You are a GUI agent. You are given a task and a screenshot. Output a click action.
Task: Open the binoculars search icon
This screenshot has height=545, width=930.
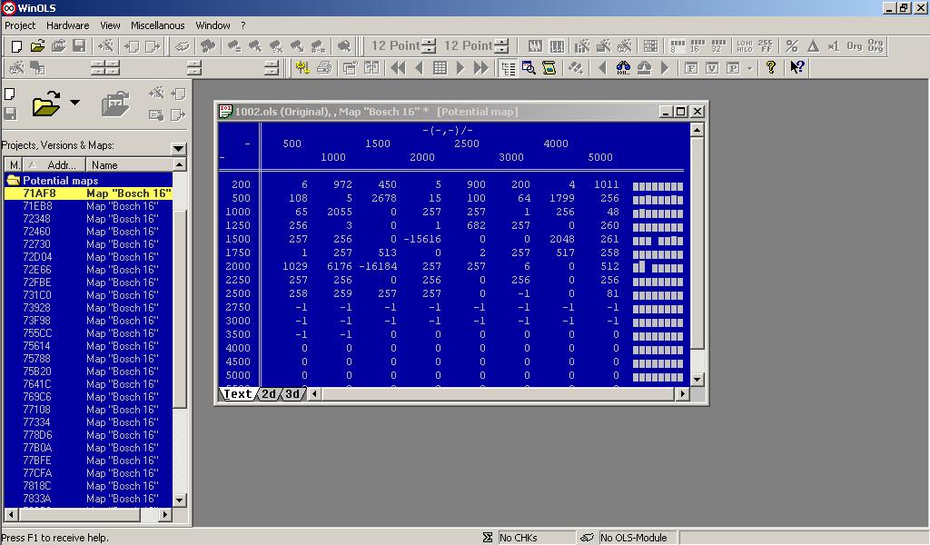pos(623,67)
